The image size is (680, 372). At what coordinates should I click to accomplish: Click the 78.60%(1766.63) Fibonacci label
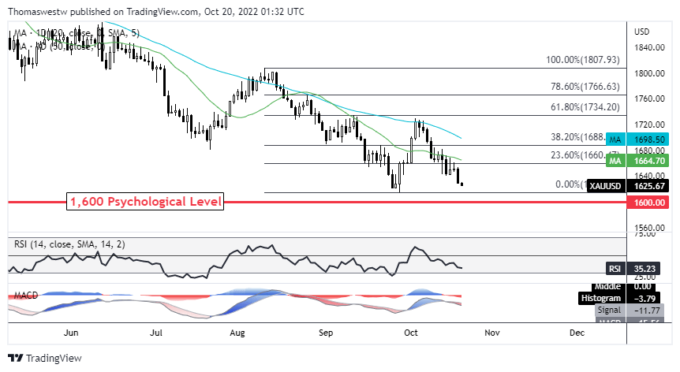click(585, 87)
